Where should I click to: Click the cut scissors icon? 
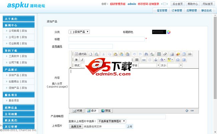point(103,54)
